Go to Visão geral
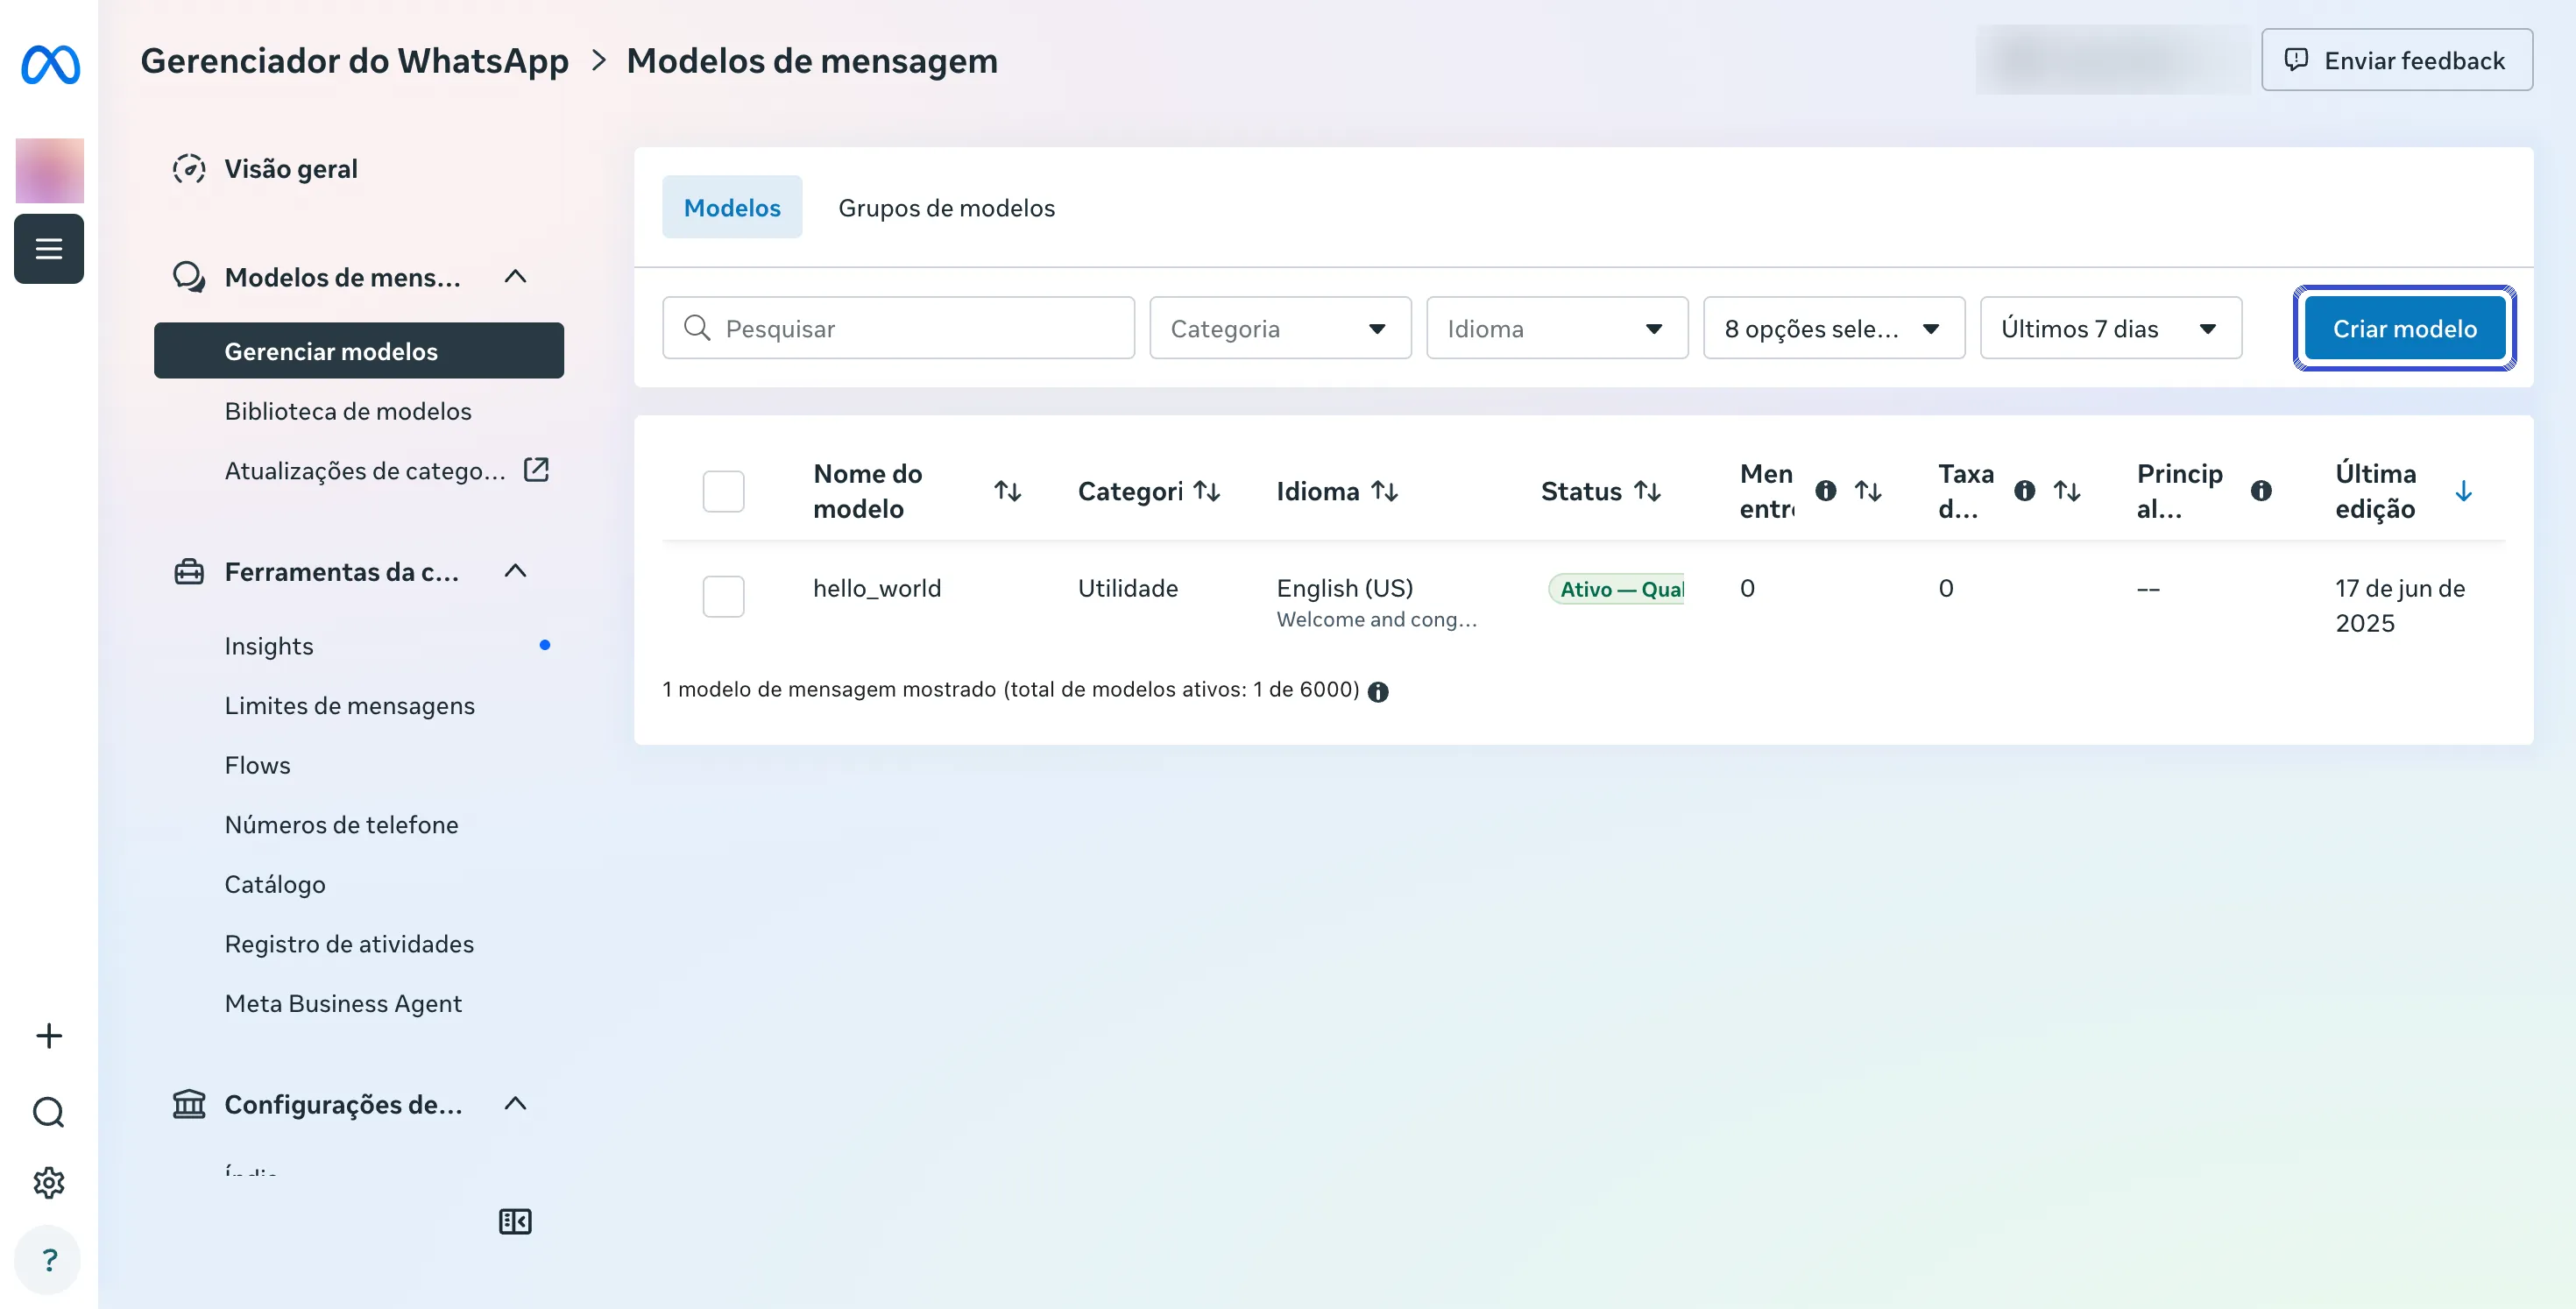The height and width of the screenshot is (1309, 2576). pos(291,169)
